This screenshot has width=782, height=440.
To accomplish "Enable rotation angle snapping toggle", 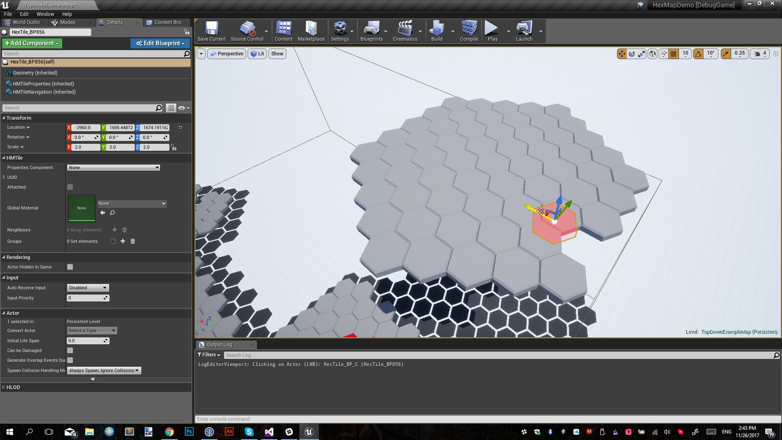I will point(696,54).
